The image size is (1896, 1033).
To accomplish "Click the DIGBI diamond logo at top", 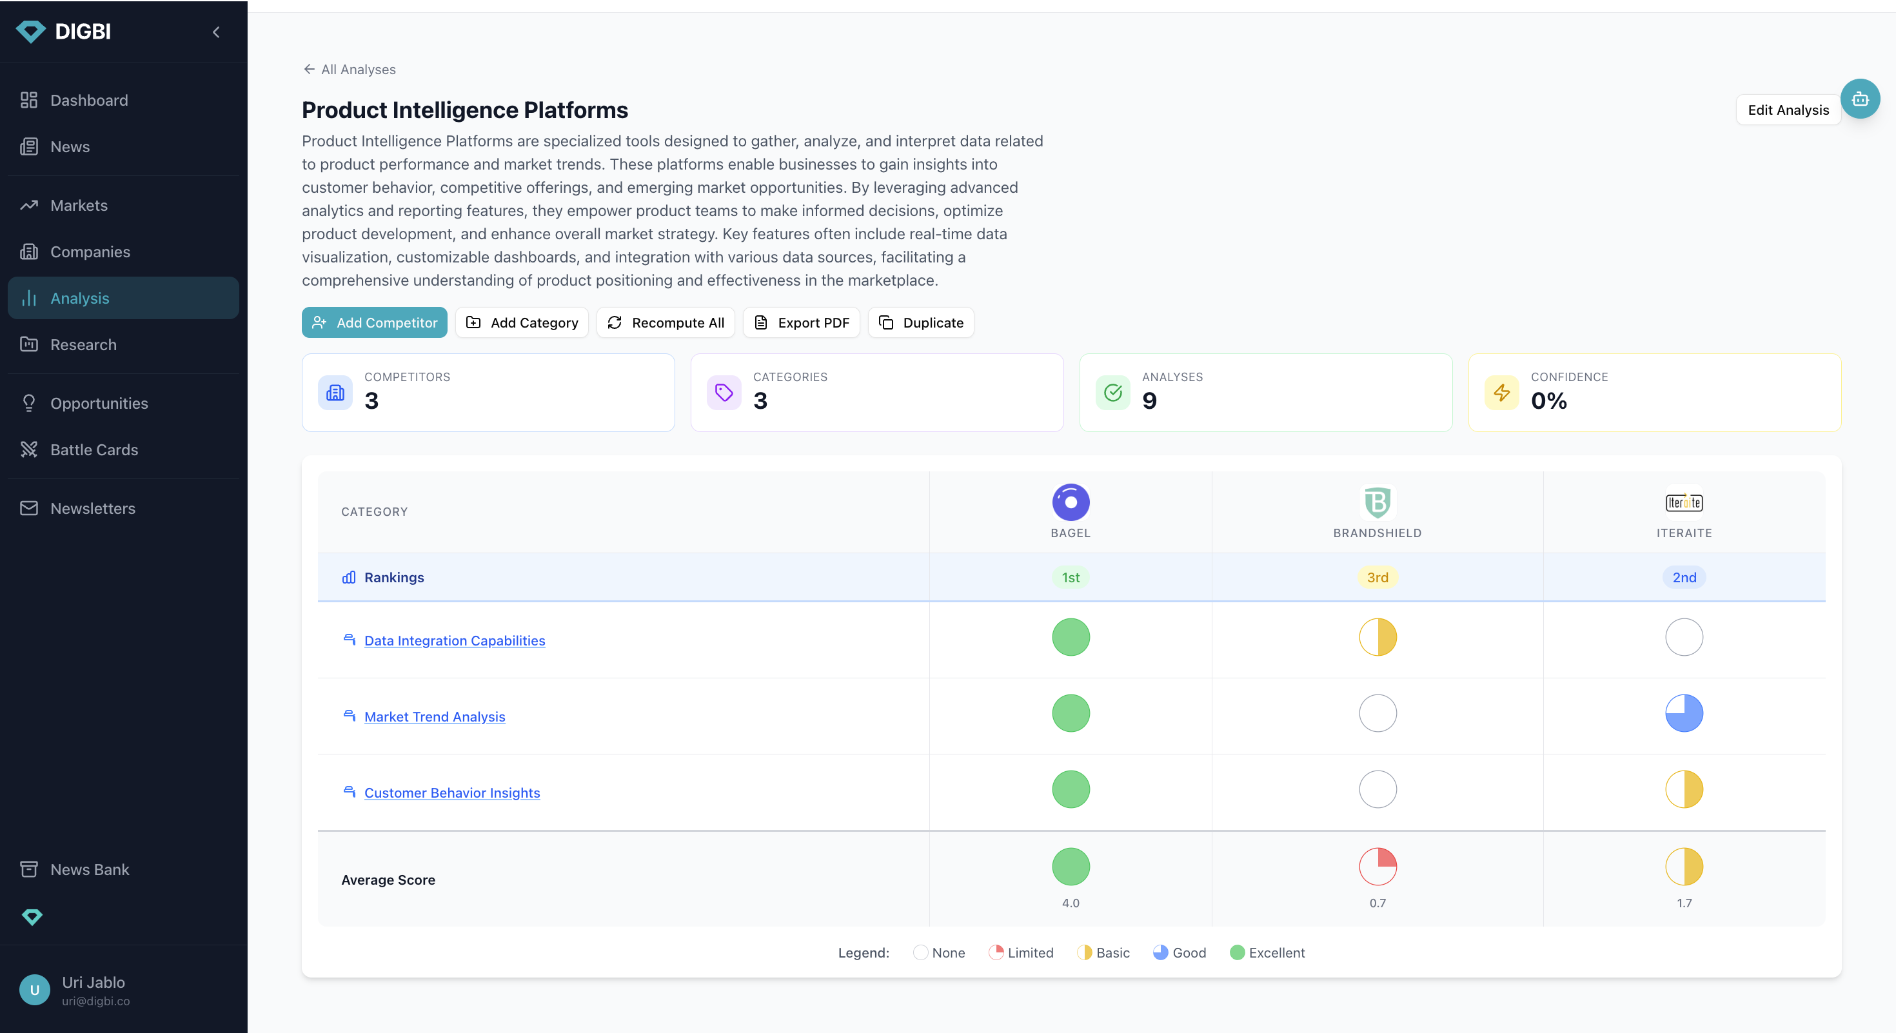I will 31,32.
